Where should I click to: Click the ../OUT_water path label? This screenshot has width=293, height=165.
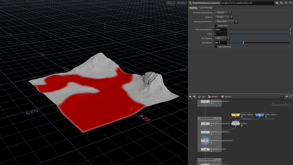click(270, 119)
